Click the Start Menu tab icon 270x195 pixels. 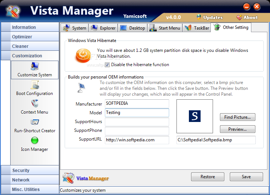coord(153,28)
